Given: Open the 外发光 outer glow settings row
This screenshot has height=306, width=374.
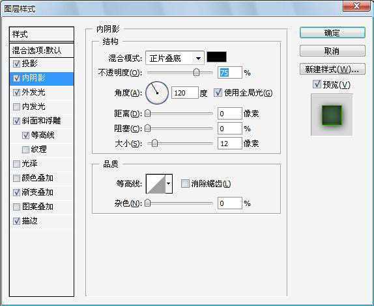Looking at the screenshot, I should coord(42,92).
